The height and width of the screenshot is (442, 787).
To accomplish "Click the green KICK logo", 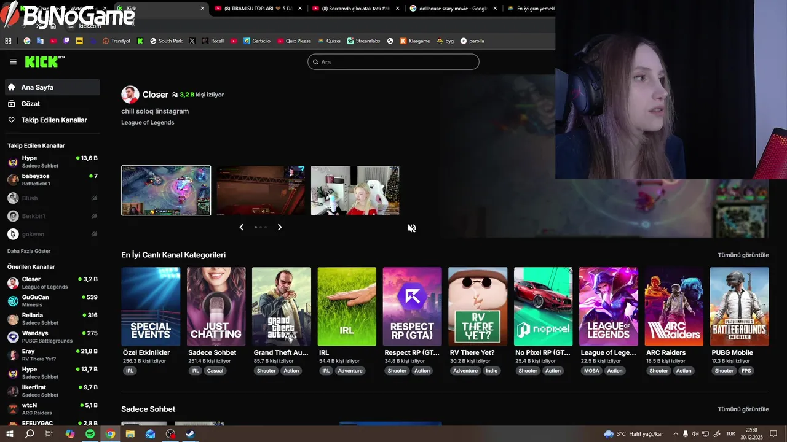I will 44,61.
